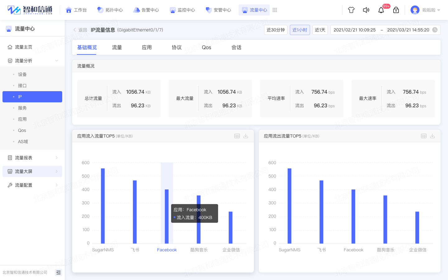Screen dimensions: 448x280
Task: Click the 流量配置 wrench icon
Action: (10, 185)
